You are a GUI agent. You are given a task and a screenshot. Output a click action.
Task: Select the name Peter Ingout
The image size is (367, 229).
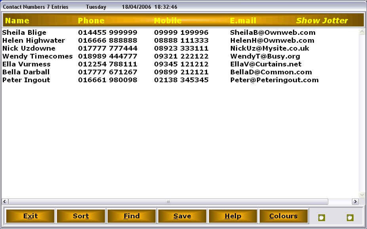[26, 80]
